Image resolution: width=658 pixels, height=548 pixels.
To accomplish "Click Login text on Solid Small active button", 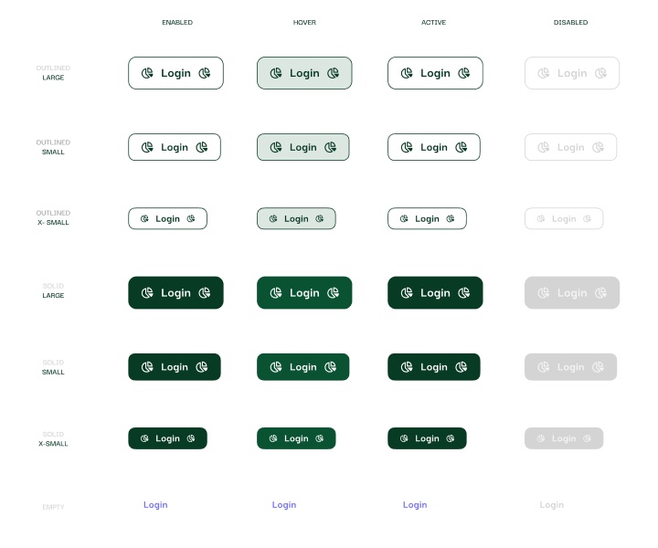I will (x=434, y=367).
